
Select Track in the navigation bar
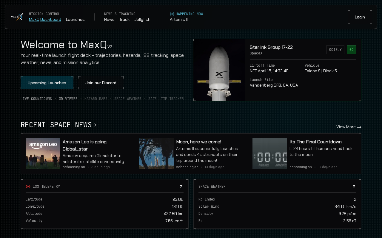point(124,19)
